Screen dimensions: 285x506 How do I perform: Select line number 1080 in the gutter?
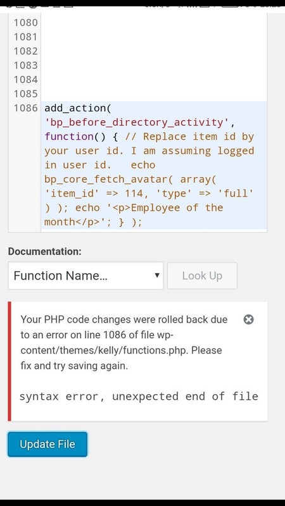point(25,23)
